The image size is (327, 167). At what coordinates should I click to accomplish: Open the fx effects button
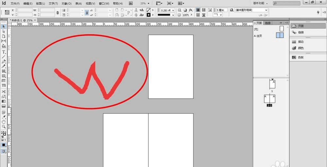coord(191,10)
